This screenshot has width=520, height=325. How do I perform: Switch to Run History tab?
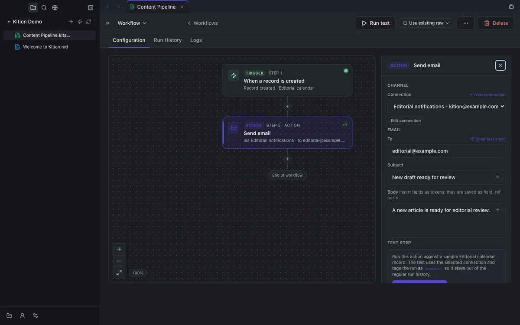[168, 40]
